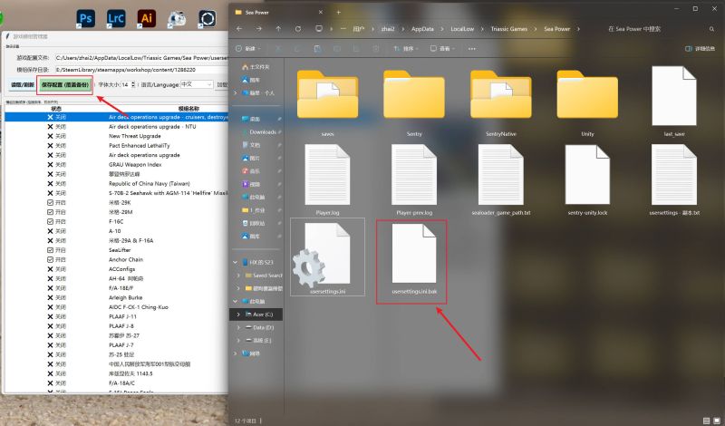Select the usersettings.ini gear file
The width and height of the screenshot is (725, 426).
[327, 257]
